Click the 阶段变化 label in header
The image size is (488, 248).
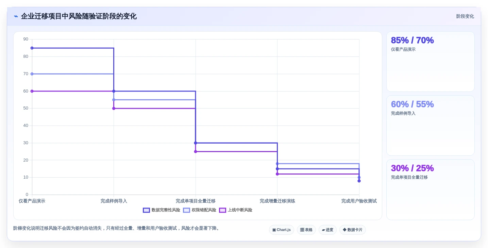465,16
